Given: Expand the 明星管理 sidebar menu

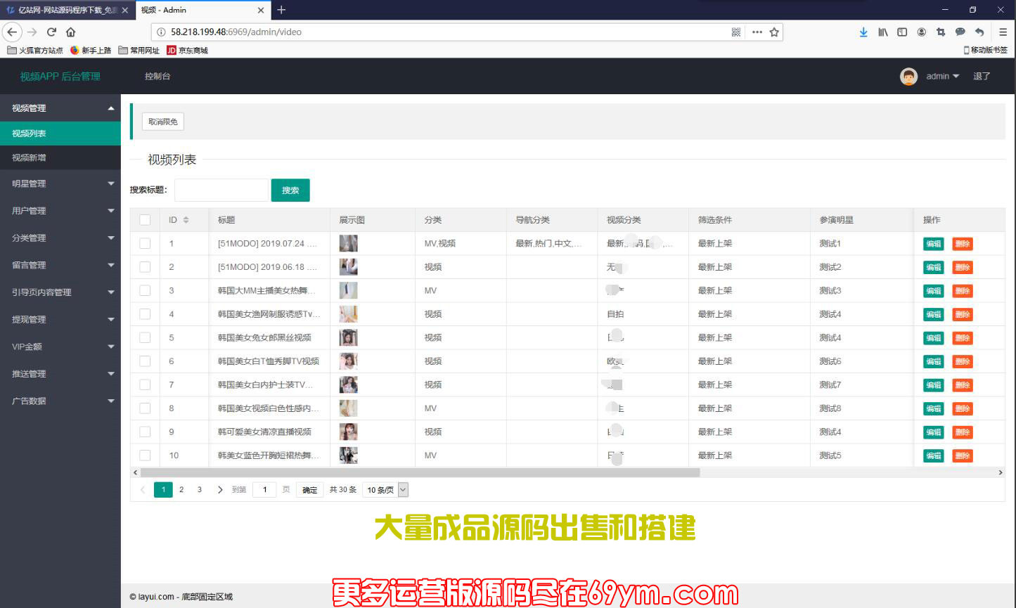Looking at the screenshot, I should point(60,183).
